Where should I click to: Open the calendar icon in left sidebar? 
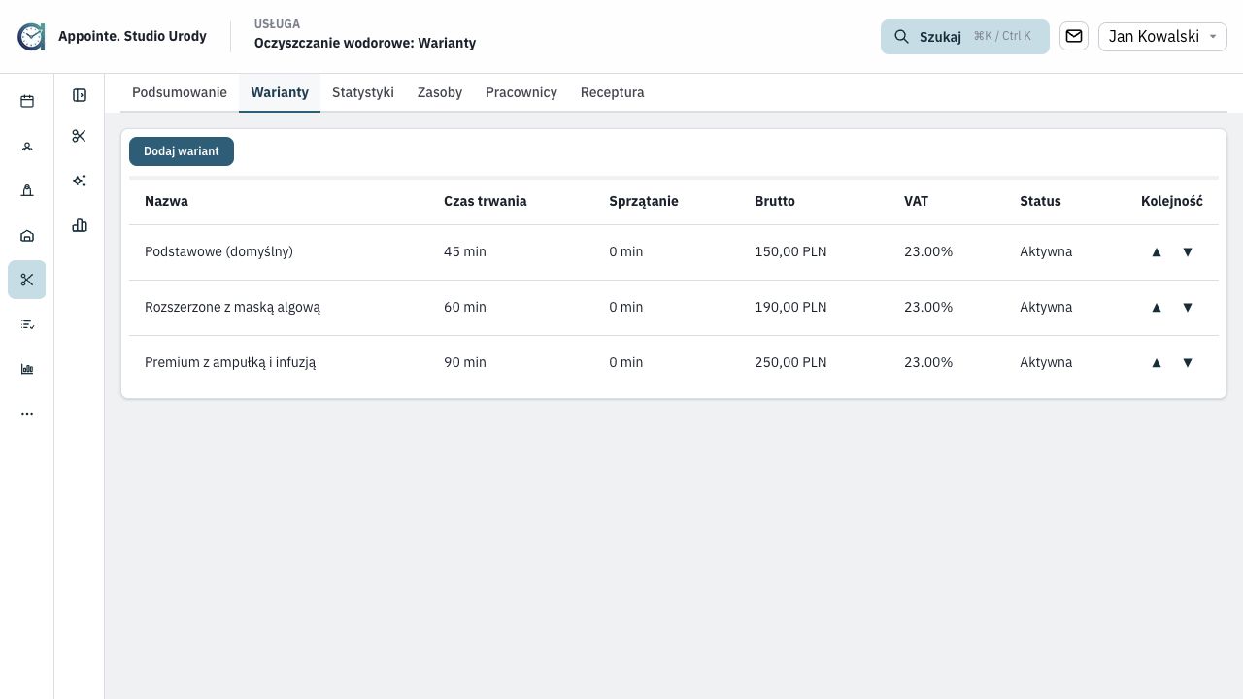(x=27, y=101)
